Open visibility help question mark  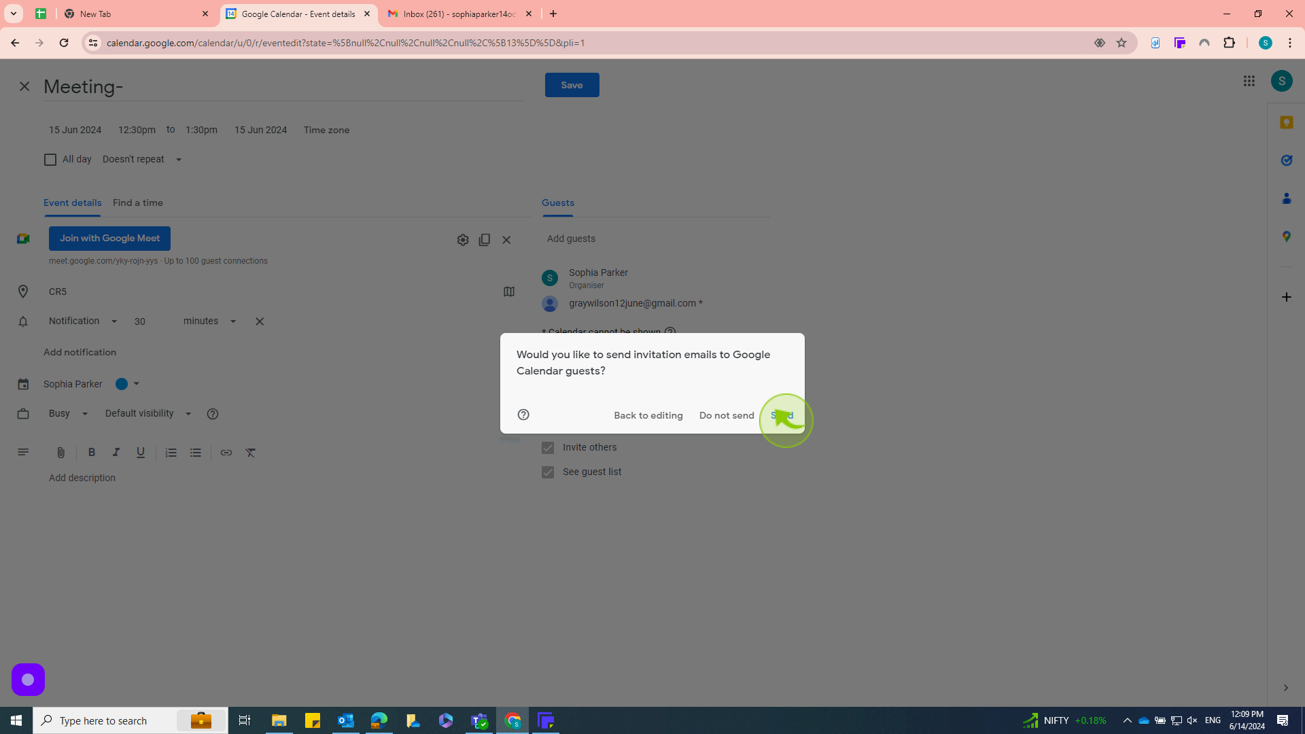213,414
